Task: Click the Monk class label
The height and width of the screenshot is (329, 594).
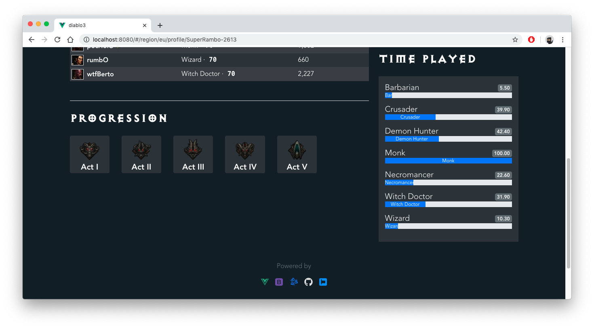Action: 395,153
